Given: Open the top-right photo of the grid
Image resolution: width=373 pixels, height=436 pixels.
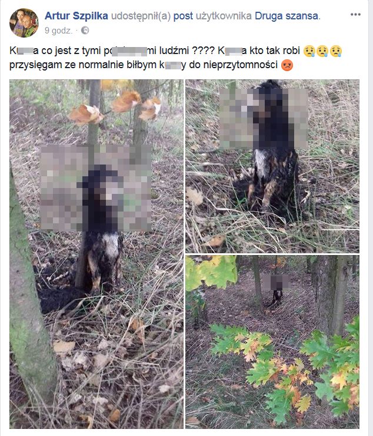Looking at the screenshot, I should (272, 166).
